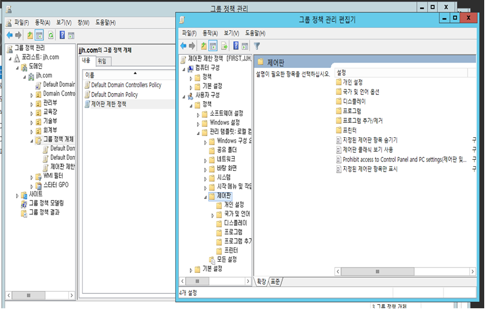Viewport: 486px width, 313px height.
Task: Select 기술부 OU in management tree
Action: click(47, 121)
